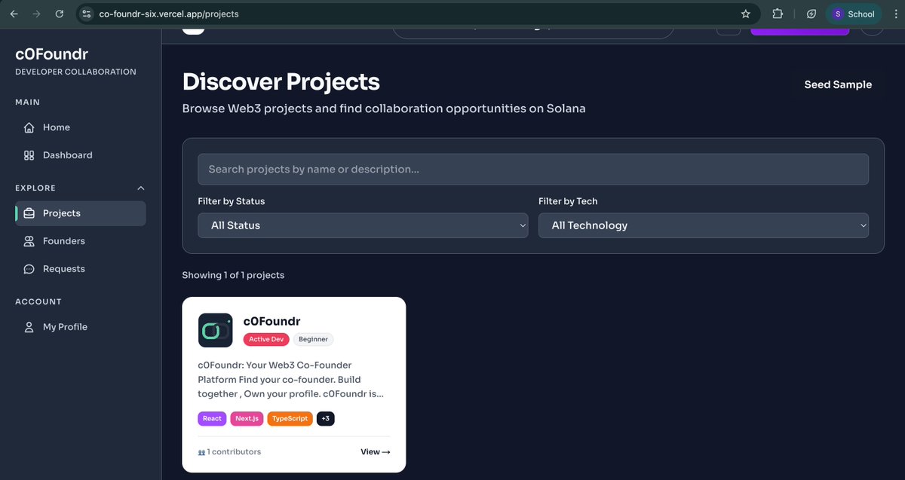The image size is (905, 480).
Task: Click the +3 more technologies badge
Action: click(x=325, y=418)
